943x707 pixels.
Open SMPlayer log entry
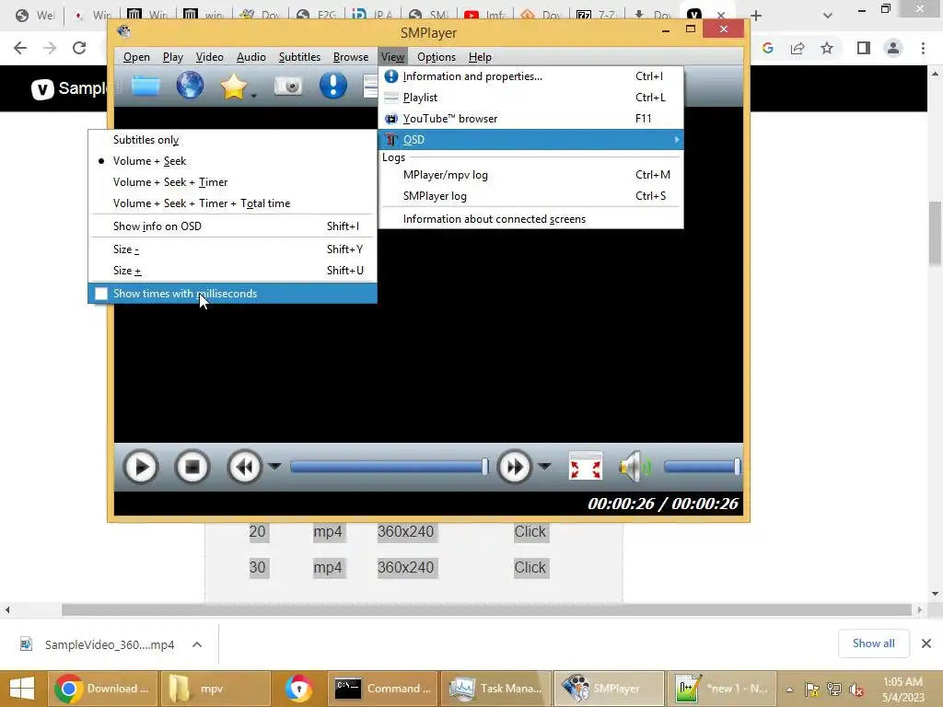pyautogui.click(x=531, y=196)
